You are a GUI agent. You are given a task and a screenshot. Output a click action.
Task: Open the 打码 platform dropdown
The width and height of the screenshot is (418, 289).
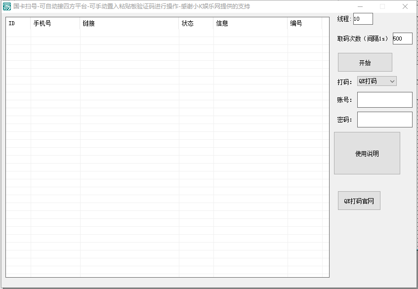tap(377, 81)
